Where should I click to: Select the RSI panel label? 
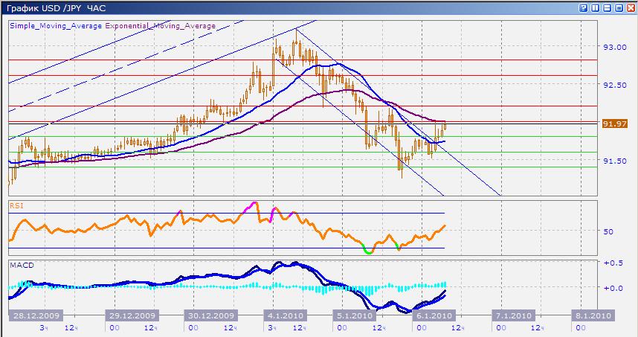point(16,205)
